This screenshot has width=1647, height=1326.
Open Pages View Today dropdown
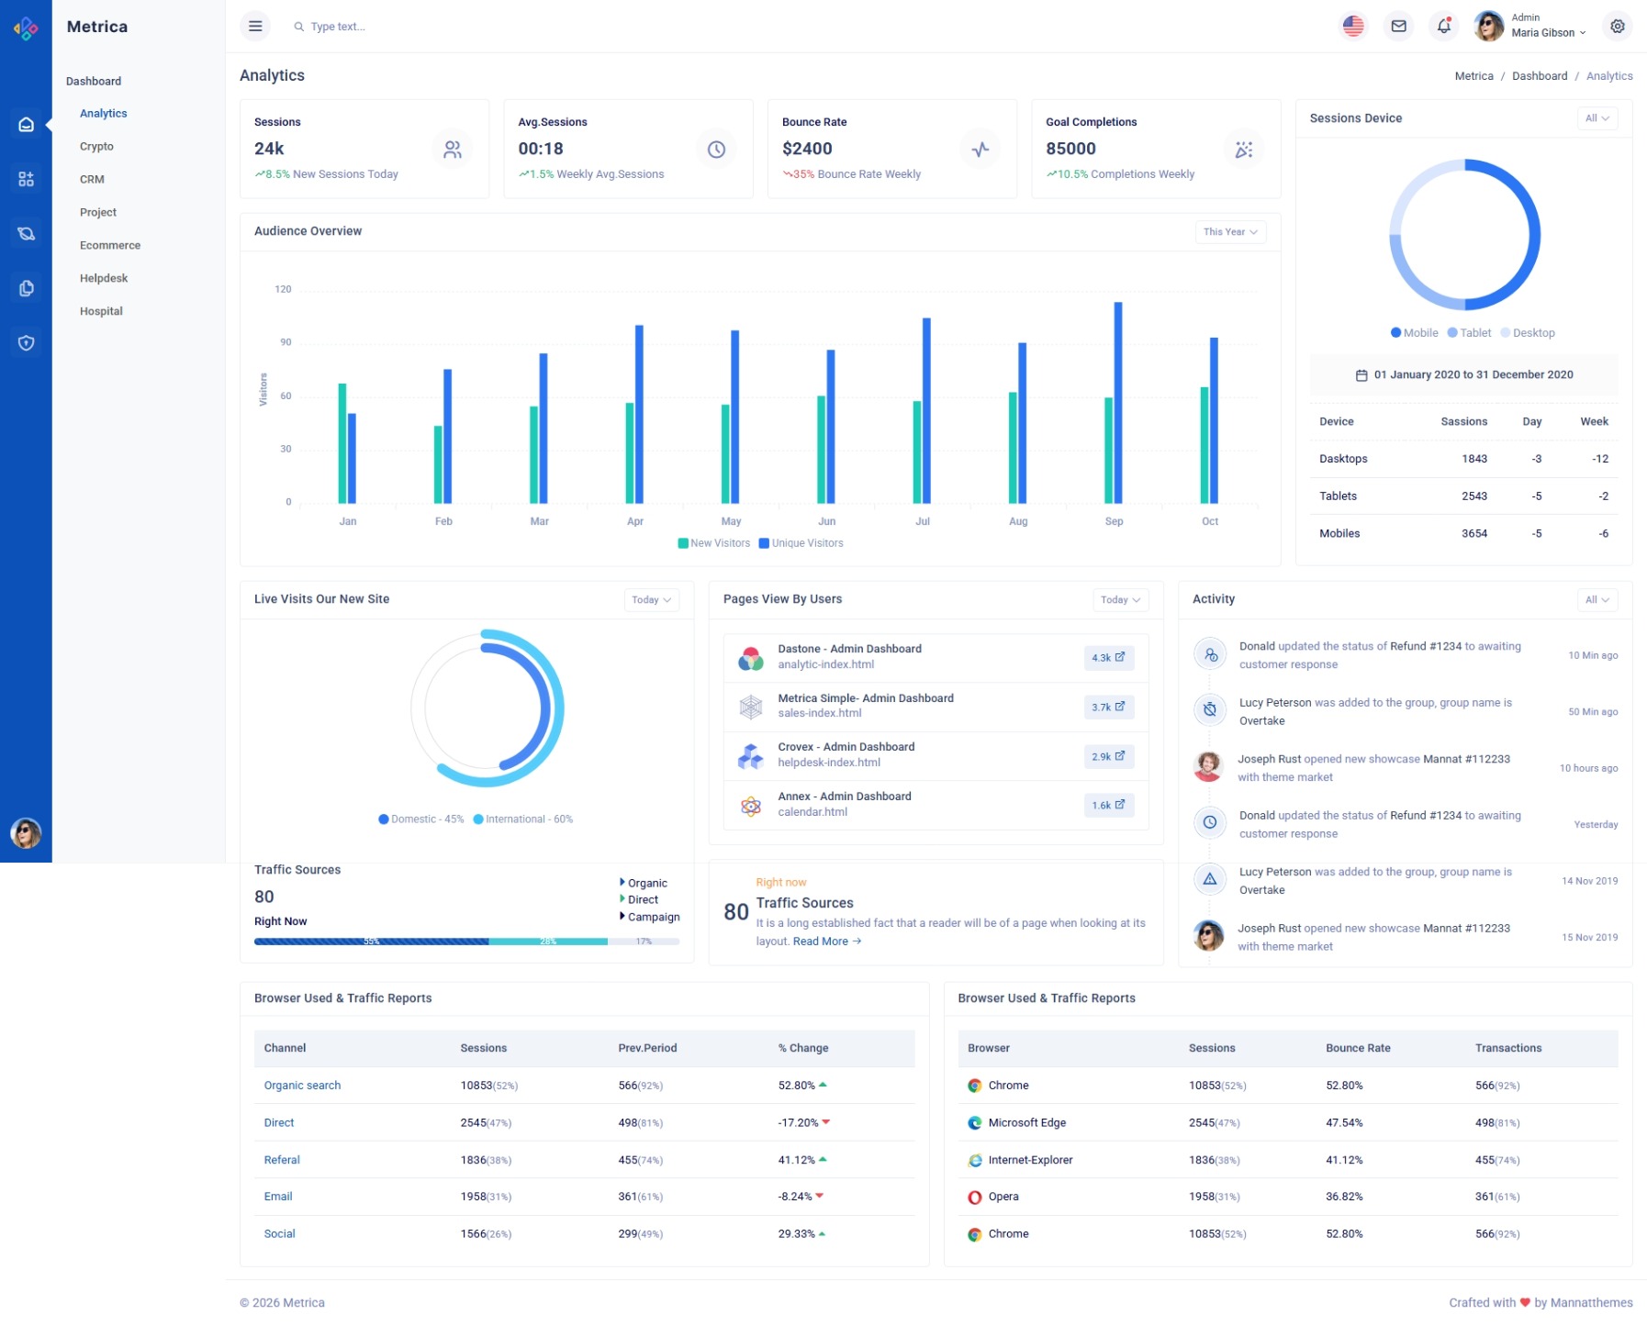point(1121,600)
